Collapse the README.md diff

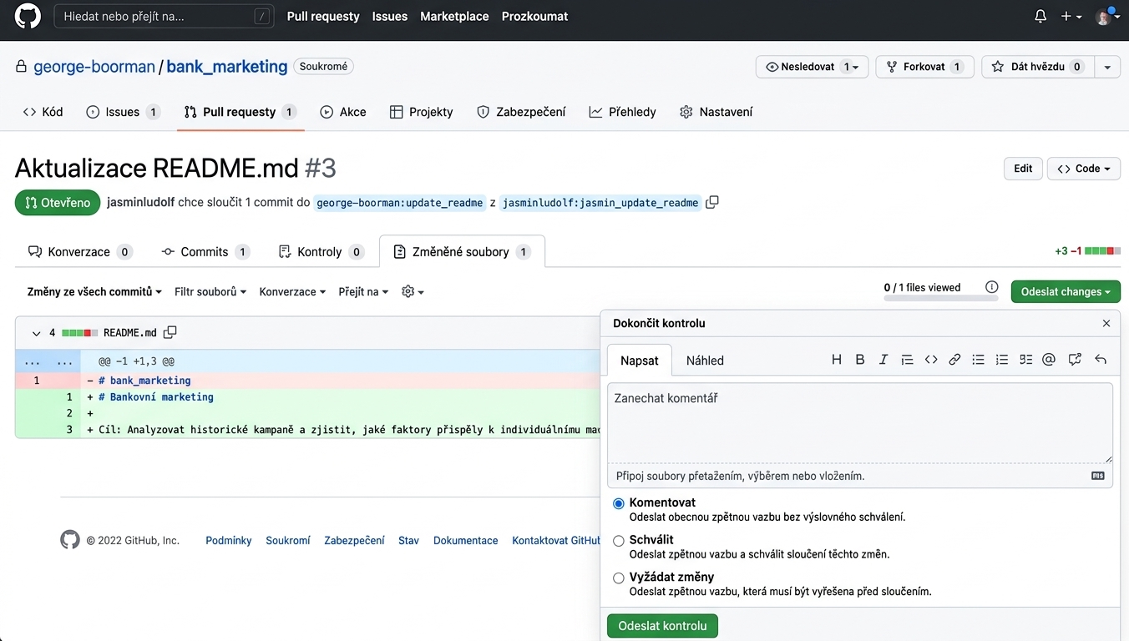pyautogui.click(x=36, y=333)
